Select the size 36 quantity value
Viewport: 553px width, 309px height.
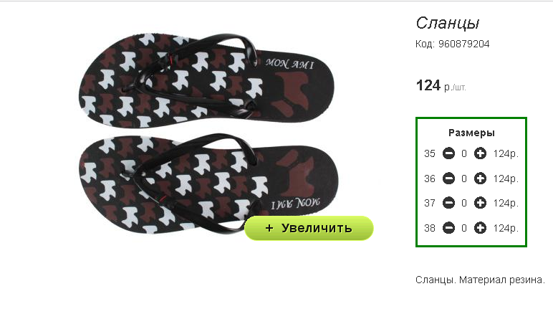[464, 179]
